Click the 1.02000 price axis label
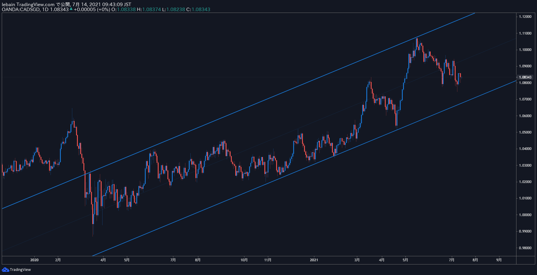 click(x=525, y=182)
